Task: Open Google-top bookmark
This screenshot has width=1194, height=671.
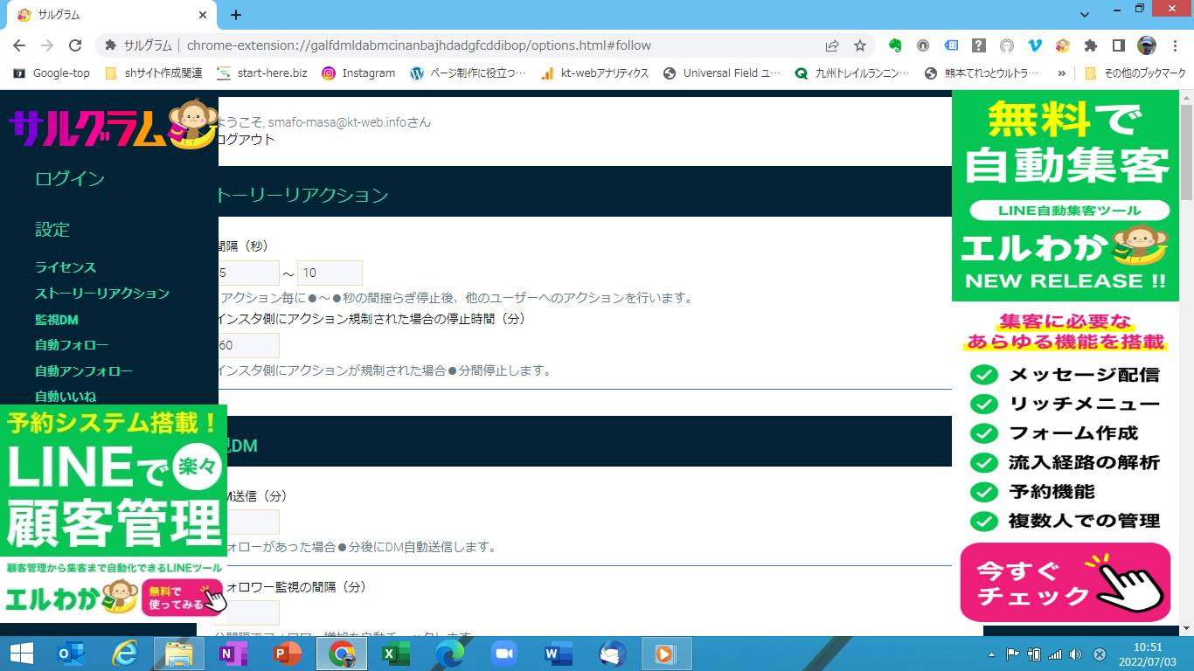Action: click(x=51, y=73)
